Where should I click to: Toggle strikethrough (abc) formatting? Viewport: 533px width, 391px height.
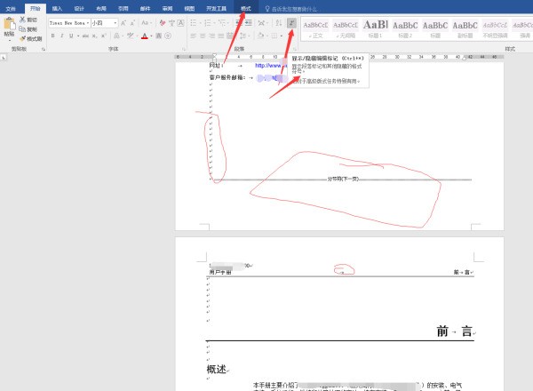(x=85, y=36)
